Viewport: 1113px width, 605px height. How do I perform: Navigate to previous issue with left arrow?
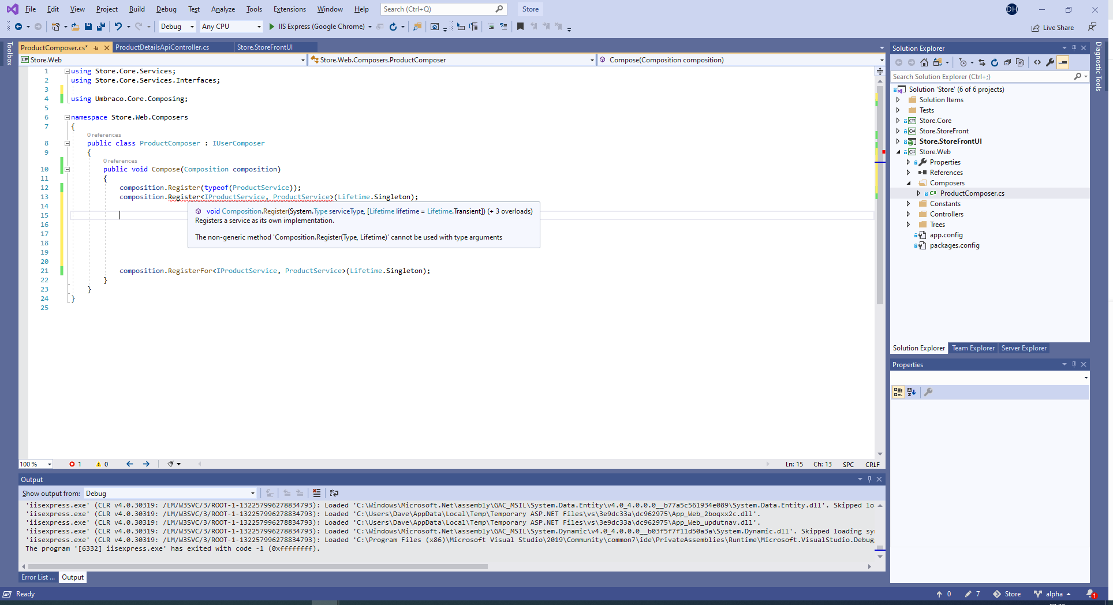129,464
